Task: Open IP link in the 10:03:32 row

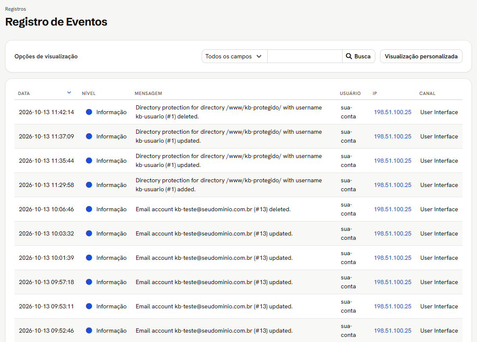Action: coord(392,233)
